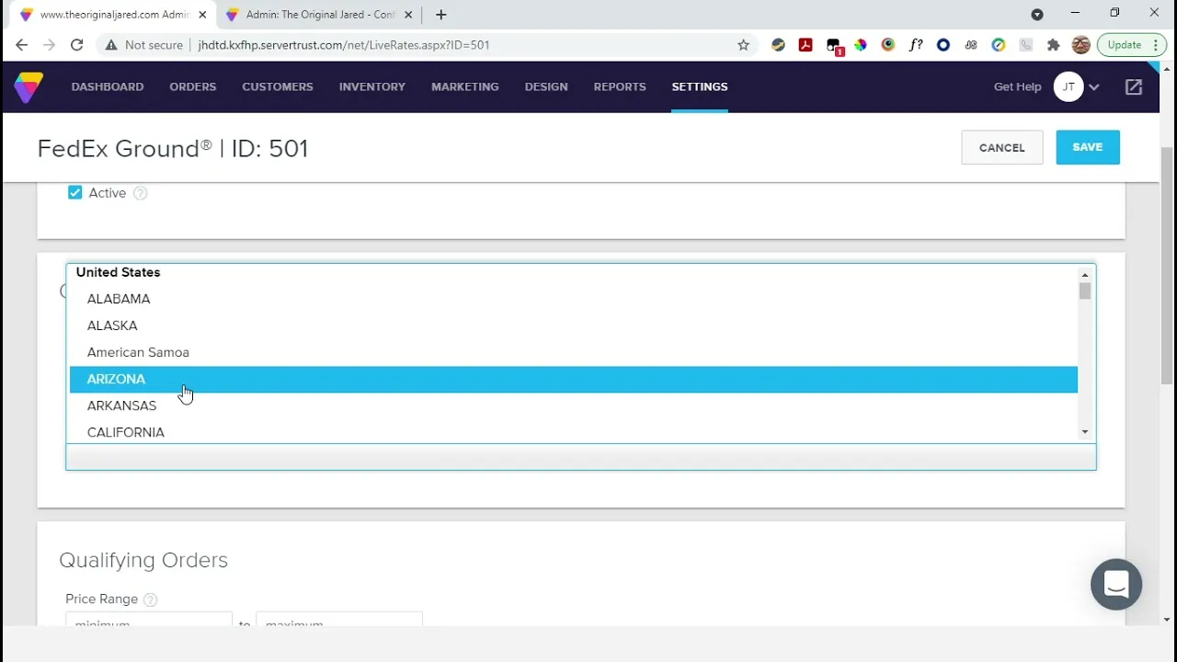Open the storefront external link icon

pos(1134,86)
